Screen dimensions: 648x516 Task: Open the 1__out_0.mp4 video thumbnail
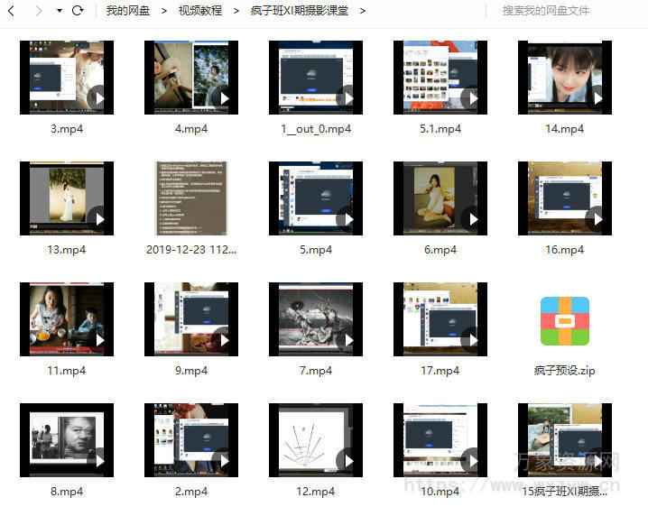pyautogui.click(x=315, y=78)
